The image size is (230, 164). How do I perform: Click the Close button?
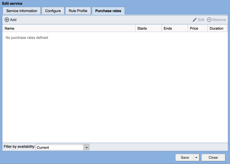213,157
